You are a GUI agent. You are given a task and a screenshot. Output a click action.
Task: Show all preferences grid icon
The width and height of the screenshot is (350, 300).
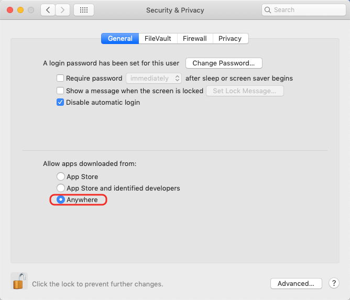84,10
